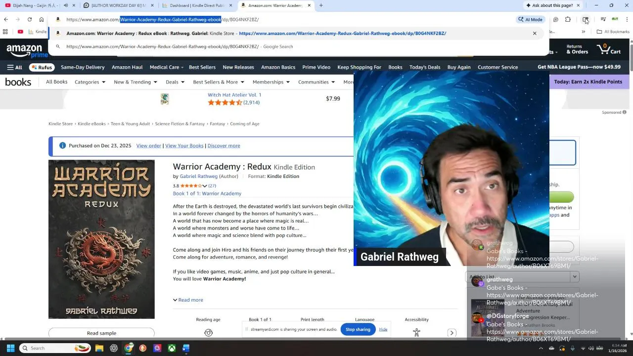Open Coming of Age breadcrumb
The height and width of the screenshot is (356, 633).
[x=245, y=124]
